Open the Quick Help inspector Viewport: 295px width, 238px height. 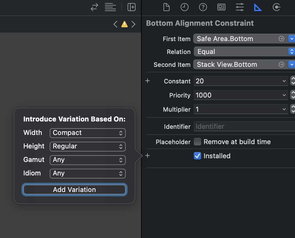pyautogui.click(x=203, y=7)
